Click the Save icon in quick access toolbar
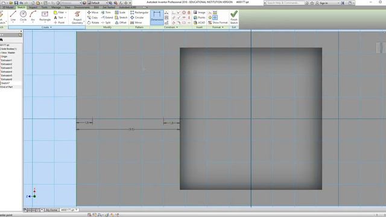386x217 pixels. [16, 3]
